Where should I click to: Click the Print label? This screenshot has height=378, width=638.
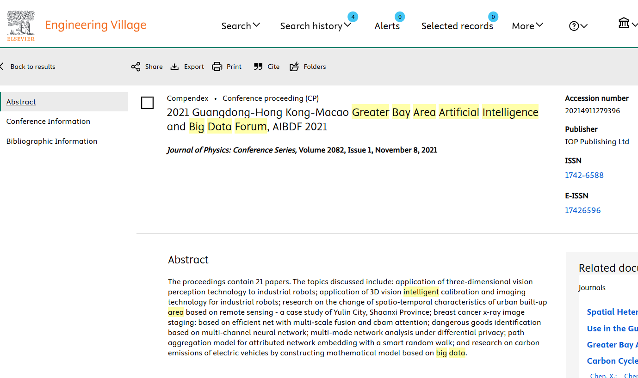[234, 67]
